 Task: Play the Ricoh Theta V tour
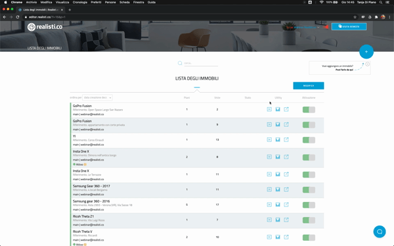269,237
